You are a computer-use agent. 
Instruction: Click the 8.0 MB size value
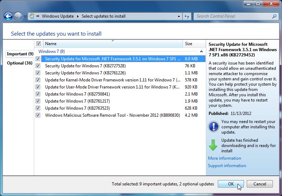pyautogui.click(x=191, y=59)
